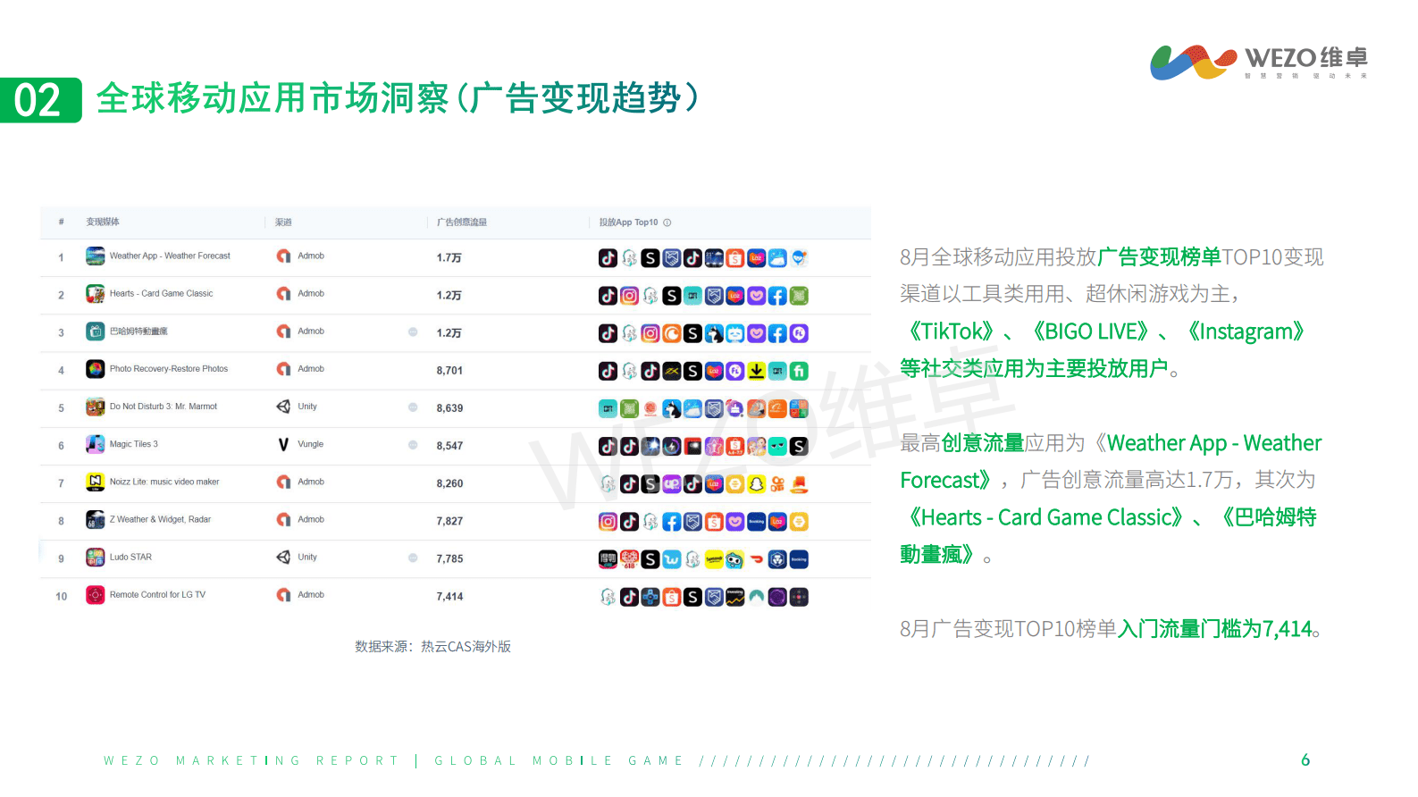This screenshot has height=797, width=1418.
Task: Click the grey dot in 巴哈姆特動畫瘋 row
Action: 413,331
